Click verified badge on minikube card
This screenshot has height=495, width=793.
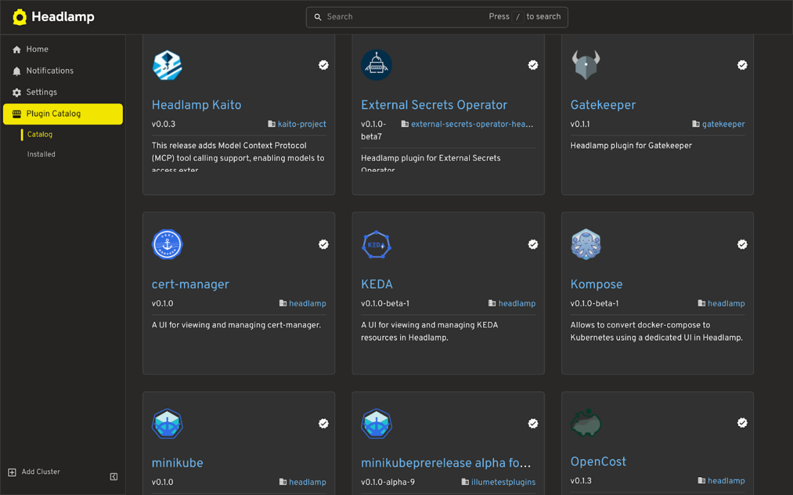(324, 424)
